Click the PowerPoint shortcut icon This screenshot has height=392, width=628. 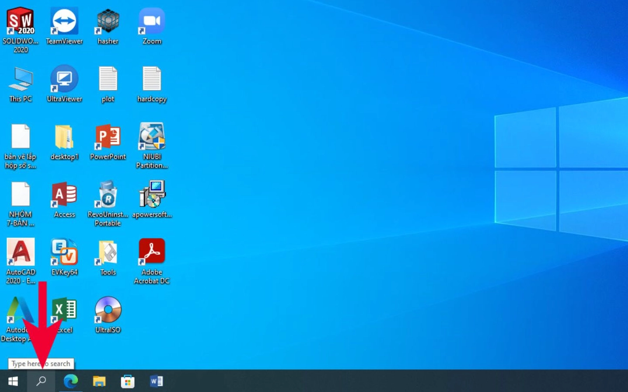(108, 136)
